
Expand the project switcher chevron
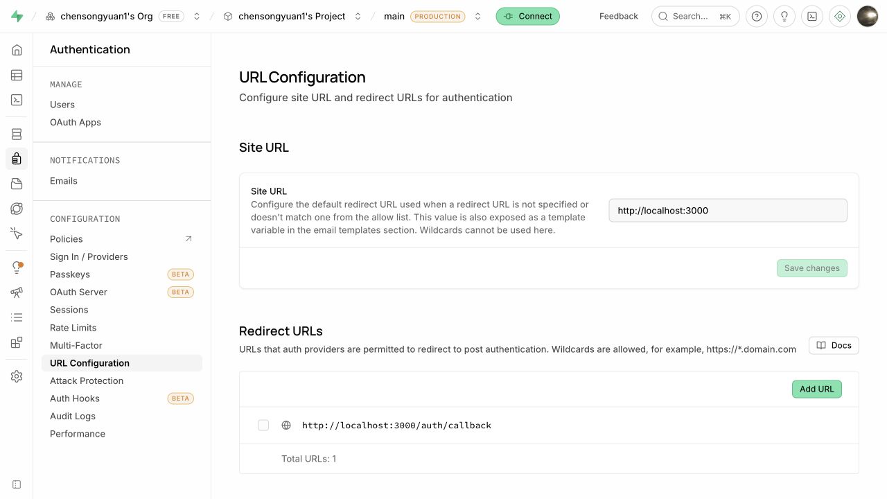click(358, 16)
